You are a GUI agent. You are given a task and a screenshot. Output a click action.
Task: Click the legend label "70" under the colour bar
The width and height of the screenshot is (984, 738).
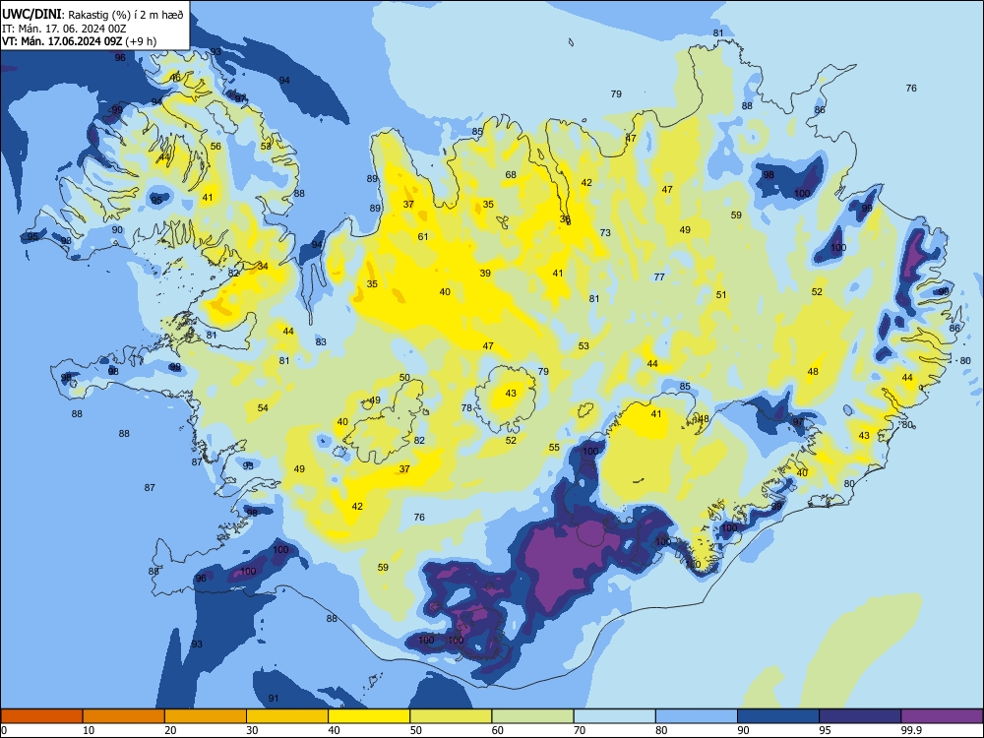(580, 730)
